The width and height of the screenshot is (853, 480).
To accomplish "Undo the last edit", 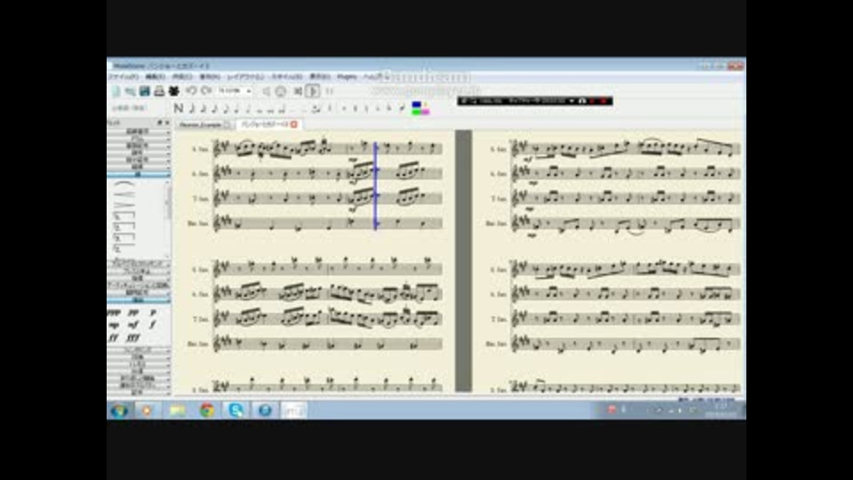I will pos(191,91).
